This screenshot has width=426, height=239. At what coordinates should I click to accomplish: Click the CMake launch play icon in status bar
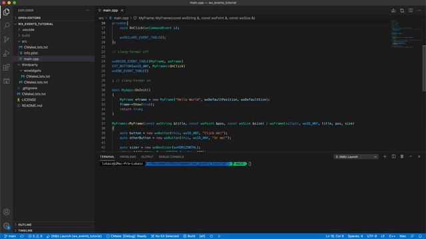[x=219, y=236]
